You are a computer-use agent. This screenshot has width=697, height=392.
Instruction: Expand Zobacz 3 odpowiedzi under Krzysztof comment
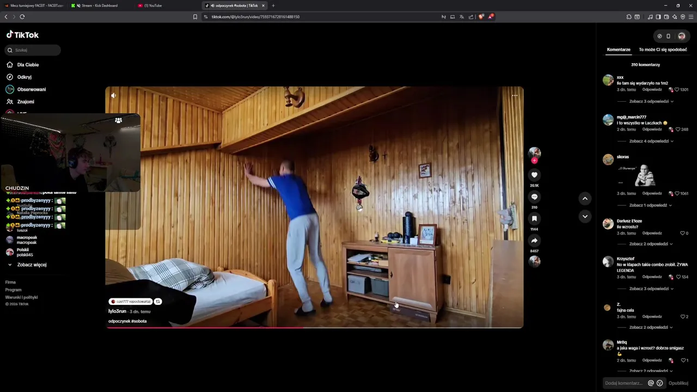(651, 289)
